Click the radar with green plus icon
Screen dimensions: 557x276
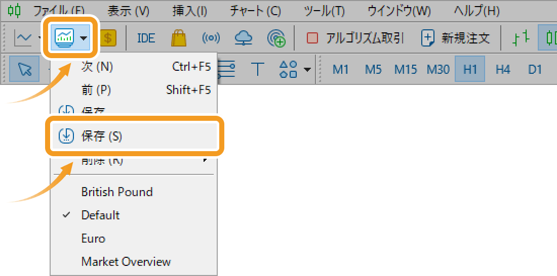coord(276,38)
